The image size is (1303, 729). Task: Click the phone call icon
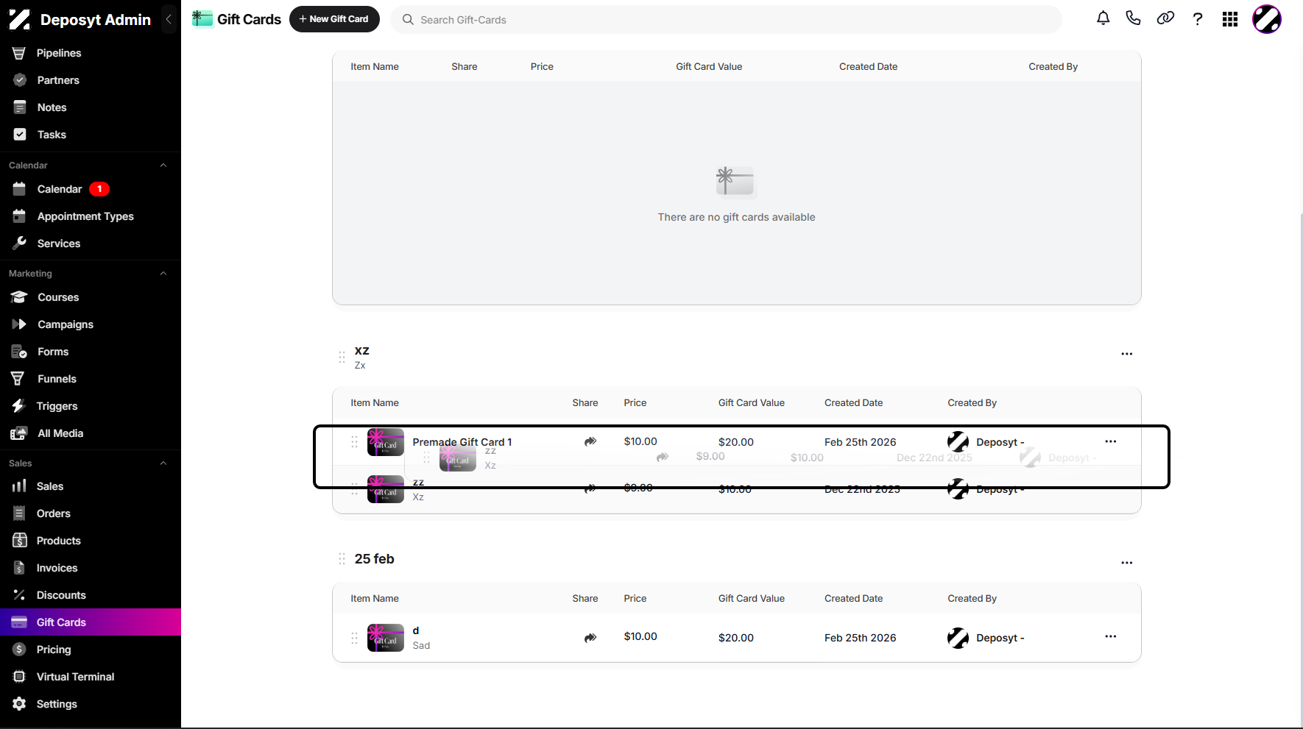click(1134, 19)
